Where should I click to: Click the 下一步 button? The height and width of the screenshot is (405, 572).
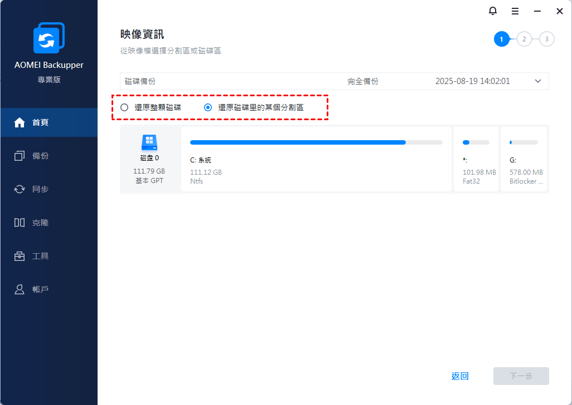(521, 376)
